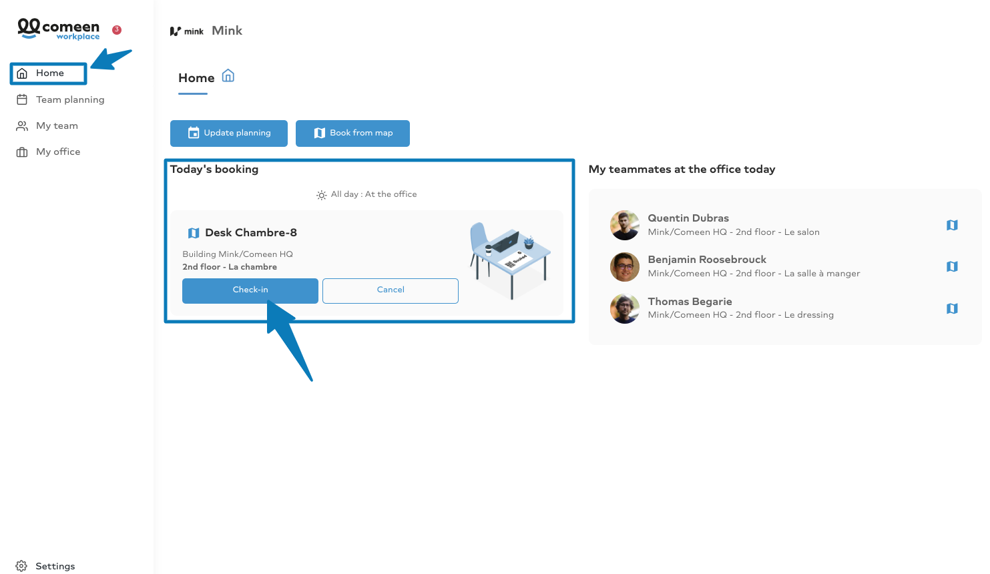Cancel today's desk booking
The height and width of the screenshot is (574, 990).
pyautogui.click(x=391, y=290)
